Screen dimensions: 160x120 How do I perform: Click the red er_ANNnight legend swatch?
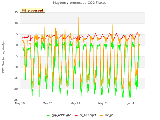click(x=76, y=115)
